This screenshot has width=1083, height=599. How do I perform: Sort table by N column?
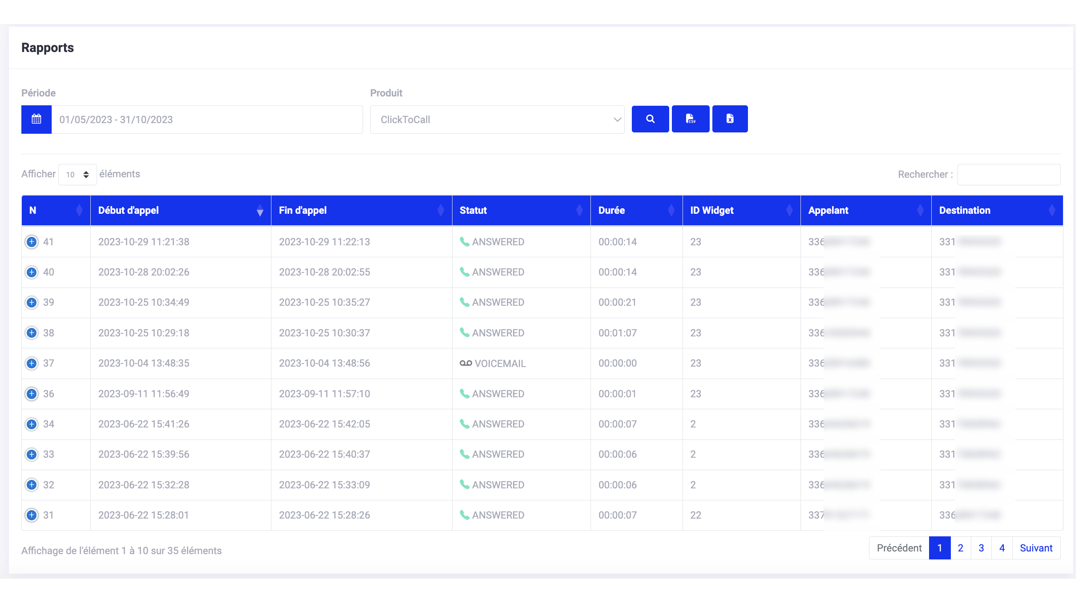(x=56, y=210)
